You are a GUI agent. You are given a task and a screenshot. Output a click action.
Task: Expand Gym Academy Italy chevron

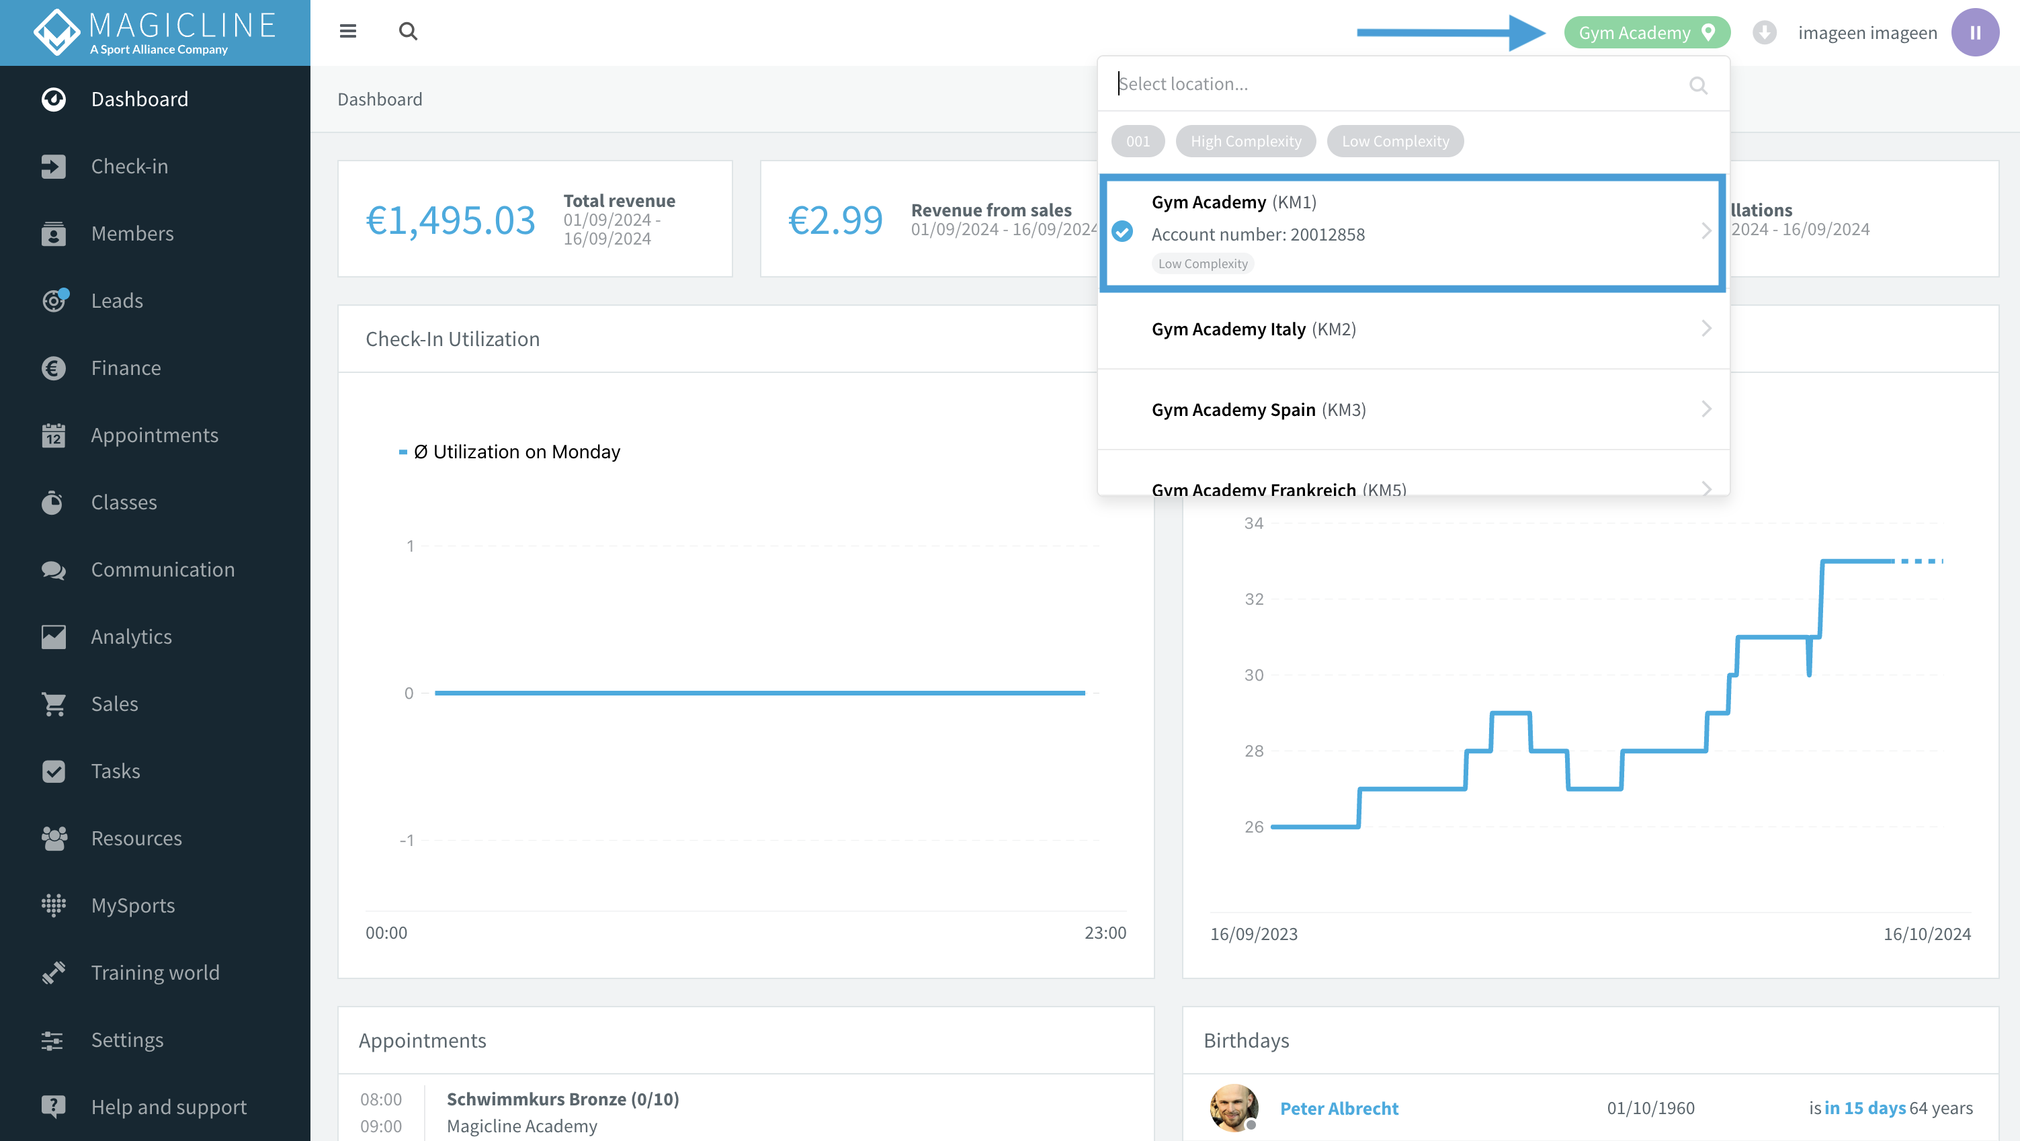1707,329
